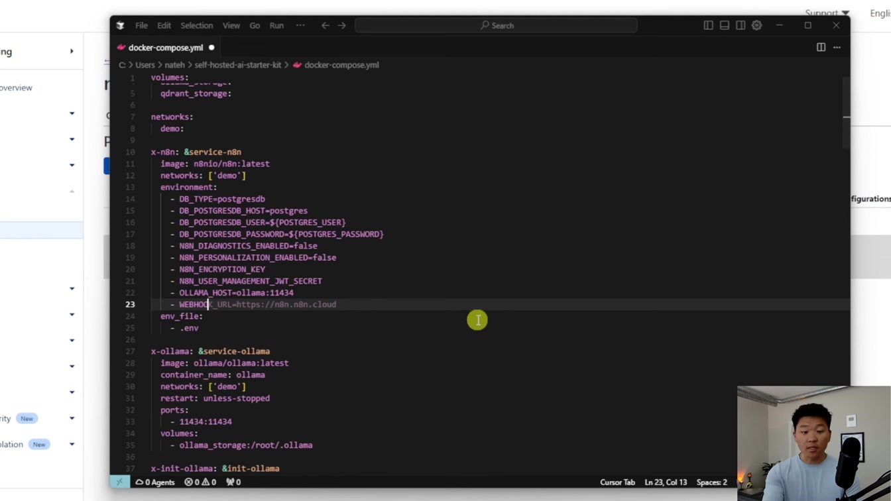
Task: Click the N8N_DIAGNOSTICS_ENABLED=false line
Action: [248, 246]
